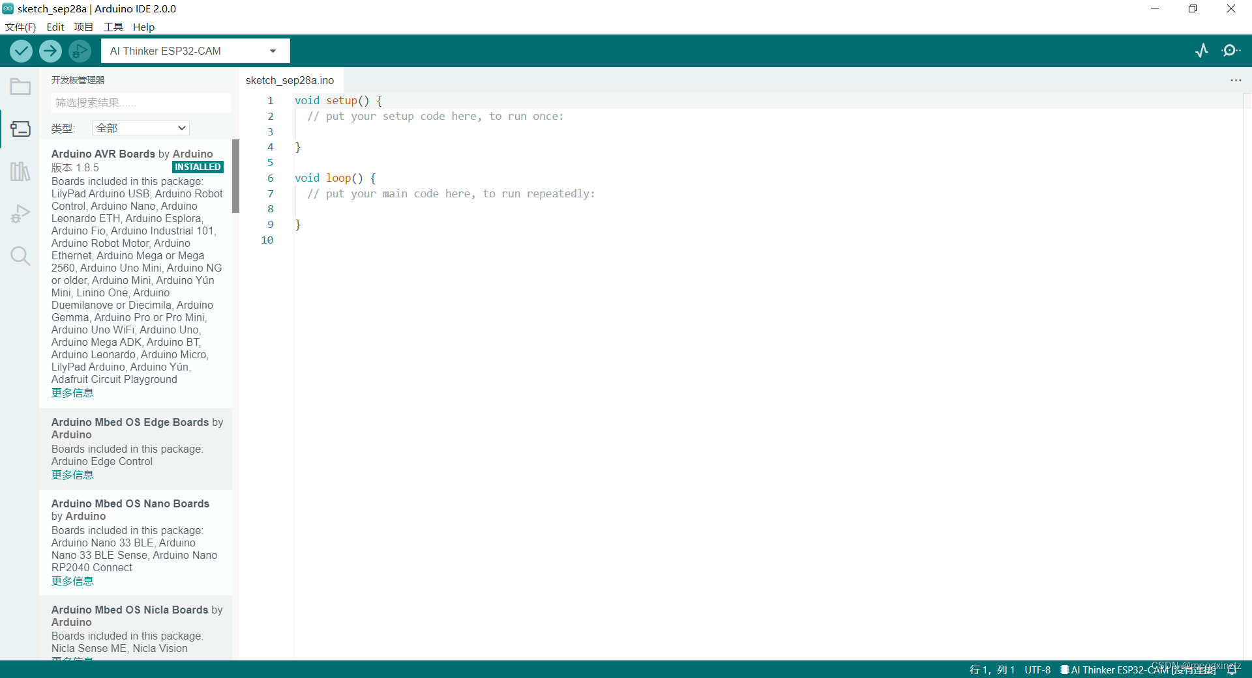Click the INSTALLED badge for AVR Boards
This screenshot has height=678, width=1252.
point(198,167)
